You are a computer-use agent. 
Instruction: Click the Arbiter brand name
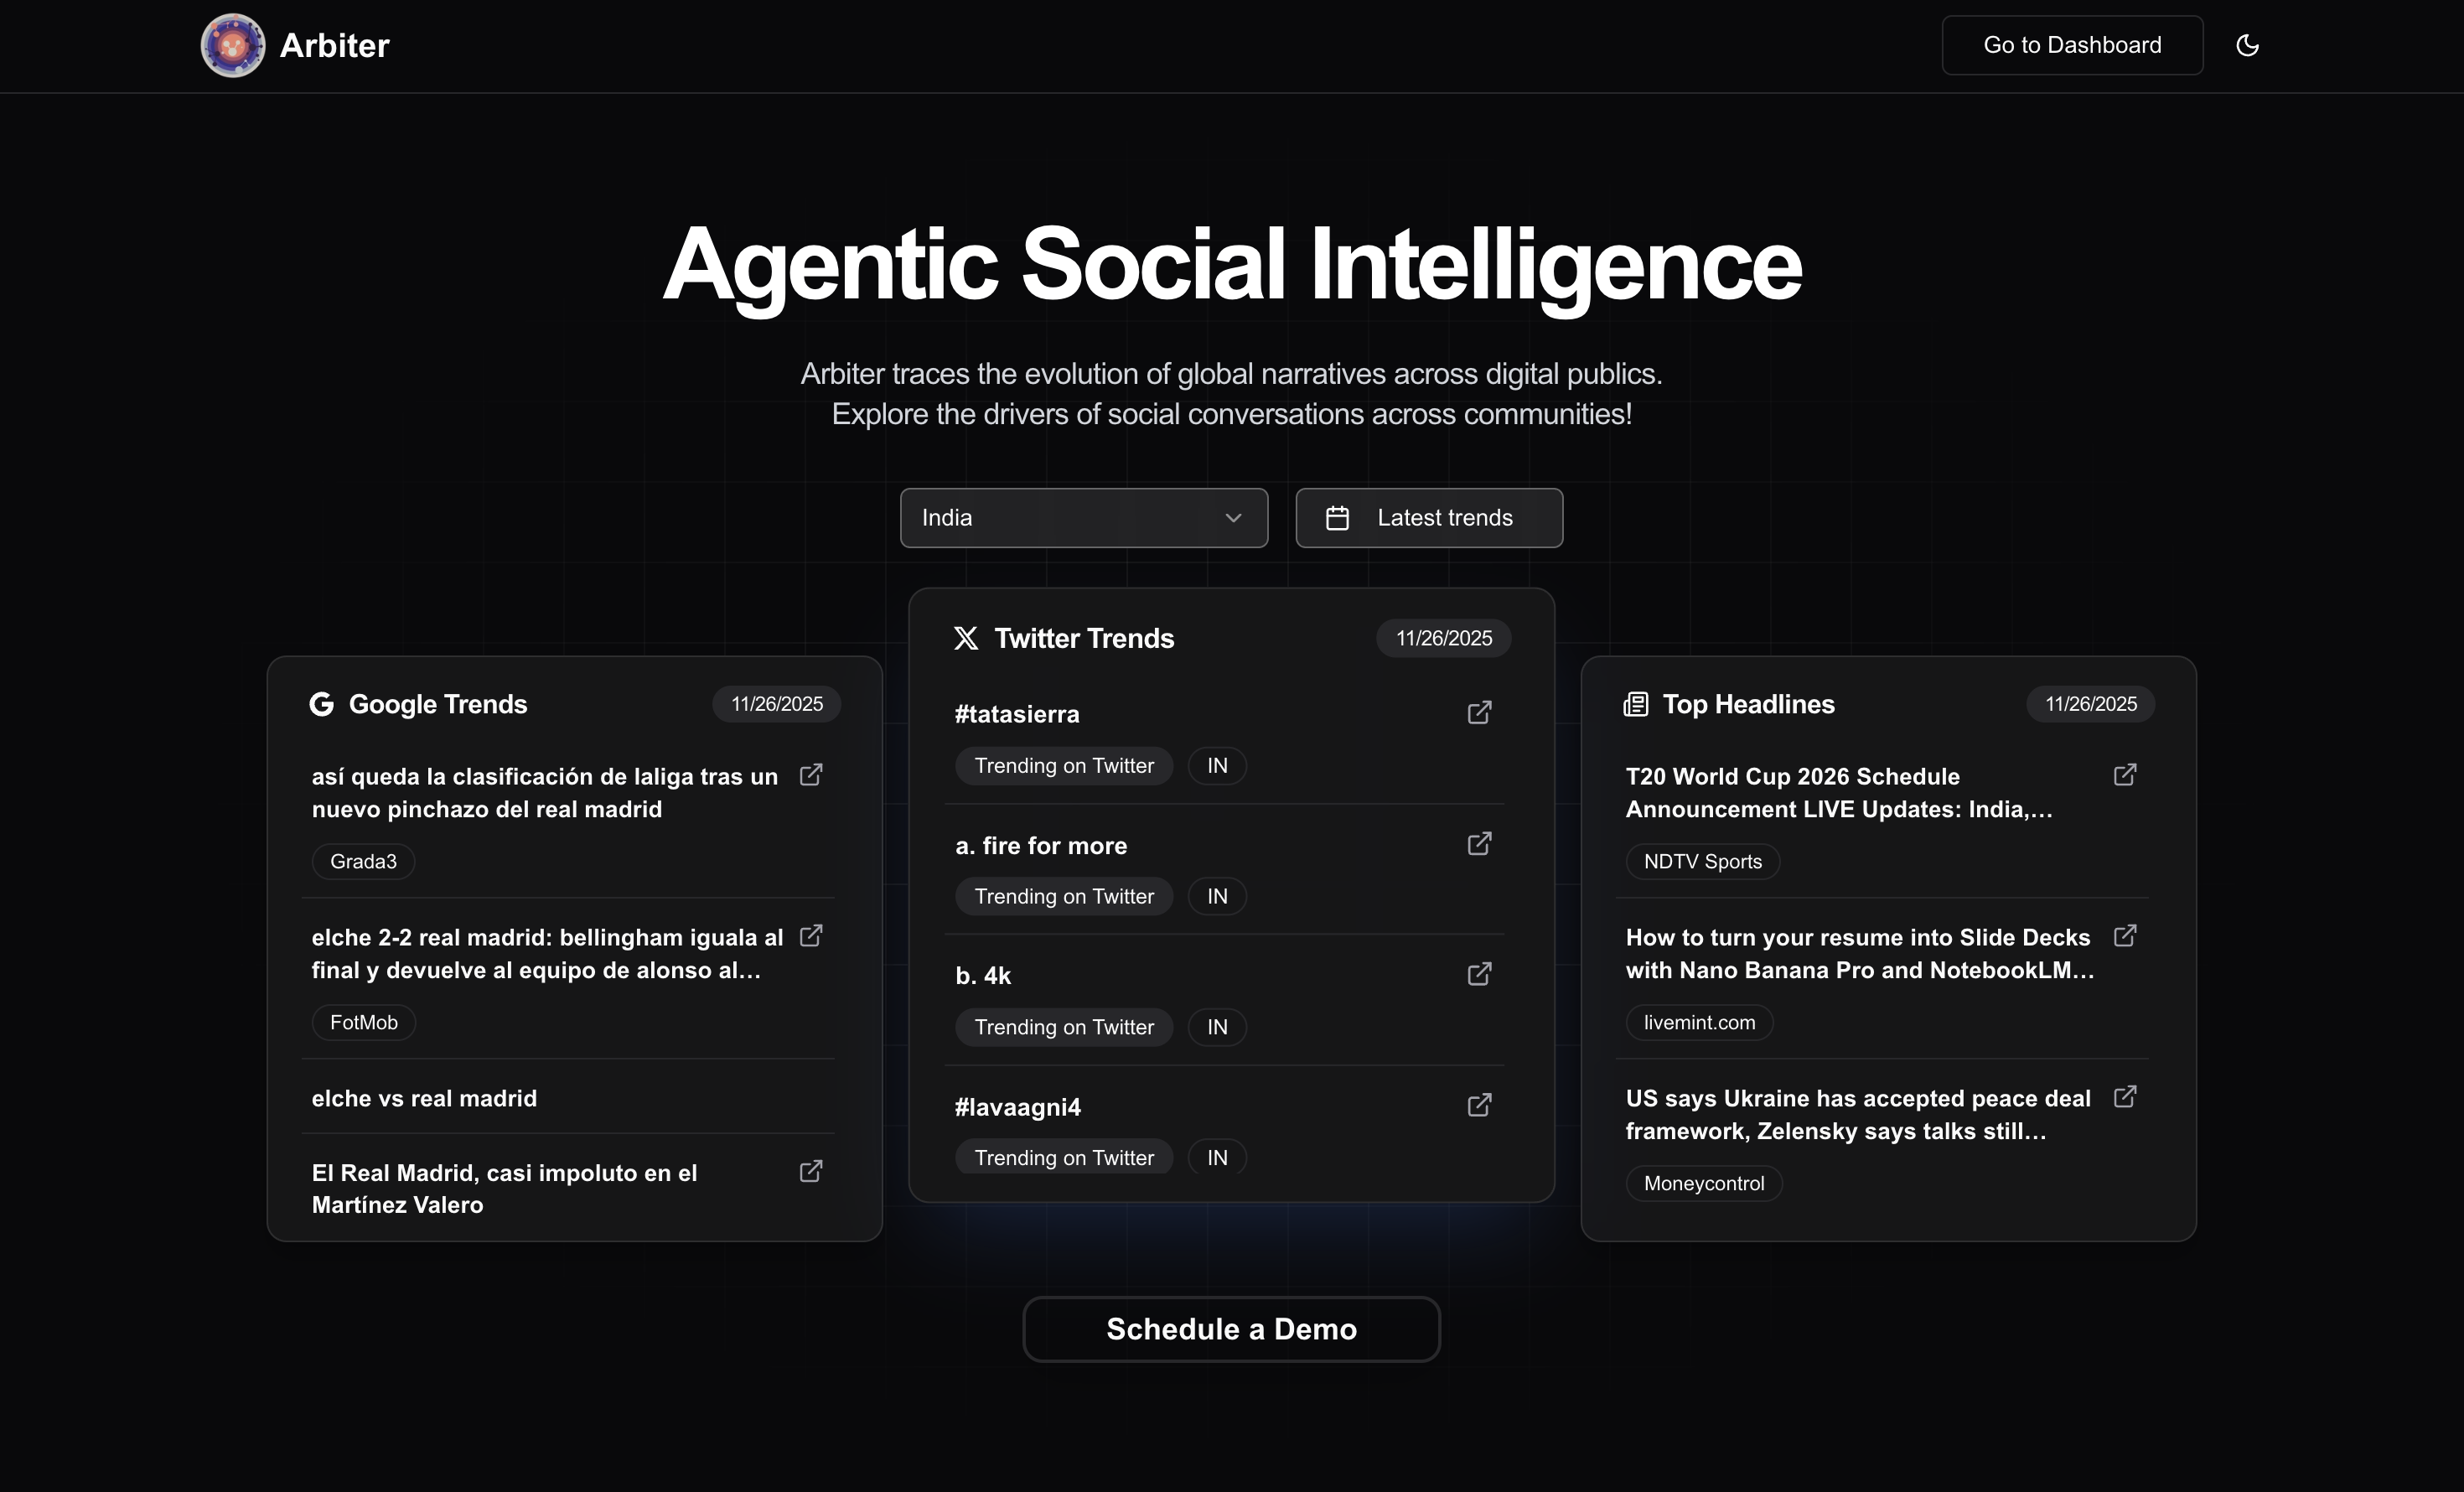pos(335,46)
